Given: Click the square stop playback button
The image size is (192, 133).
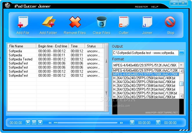Looking at the screenshot, I should pyautogui.click(x=40, y=123).
